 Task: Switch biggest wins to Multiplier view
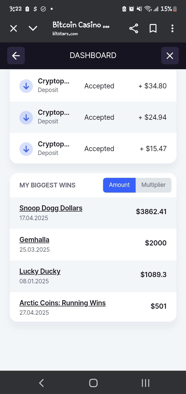[x=153, y=185]
